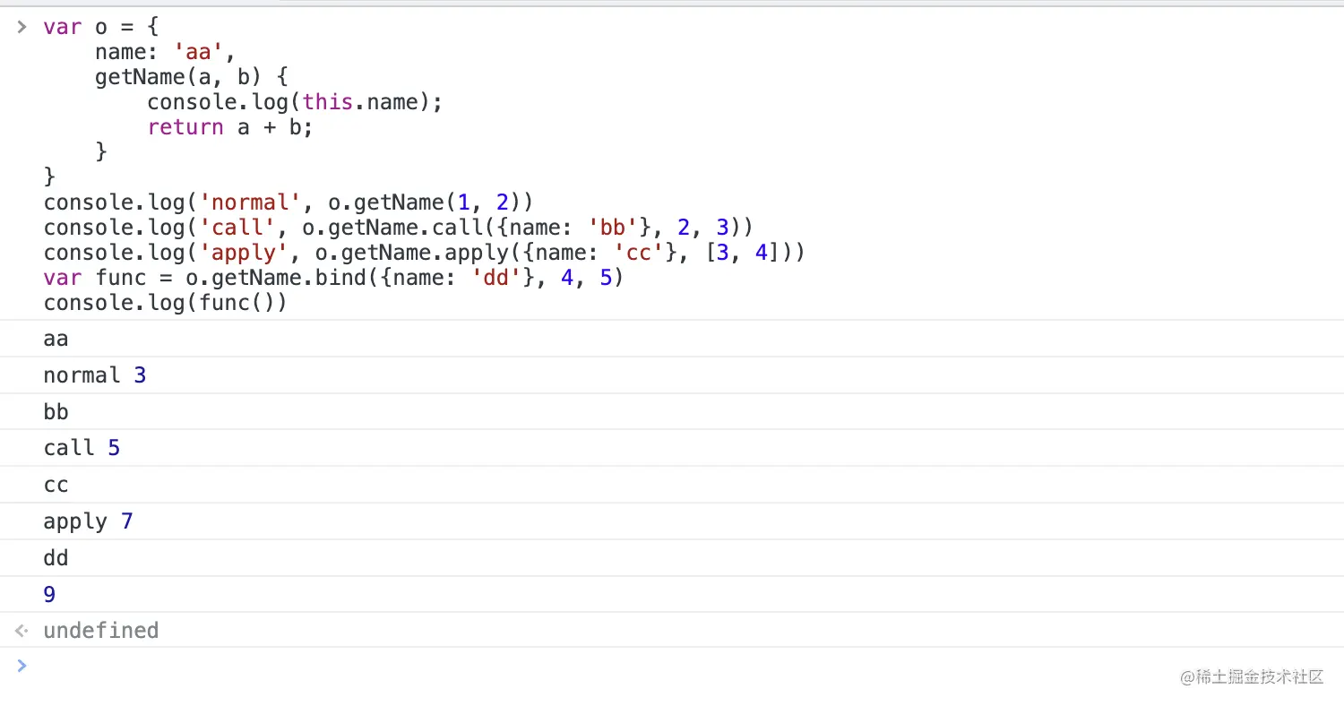
Task: Click the 'console.log(this.name);' code line
Action: [296, 102]
